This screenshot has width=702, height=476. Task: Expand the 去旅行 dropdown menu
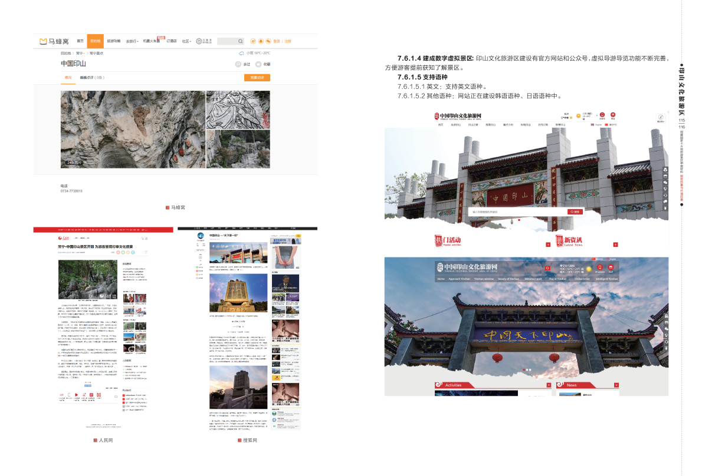132,41
